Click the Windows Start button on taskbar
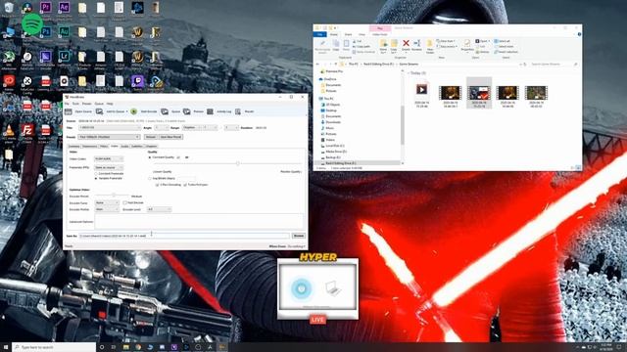The height and width of the screenshot is (352, 627). (6, 347)
